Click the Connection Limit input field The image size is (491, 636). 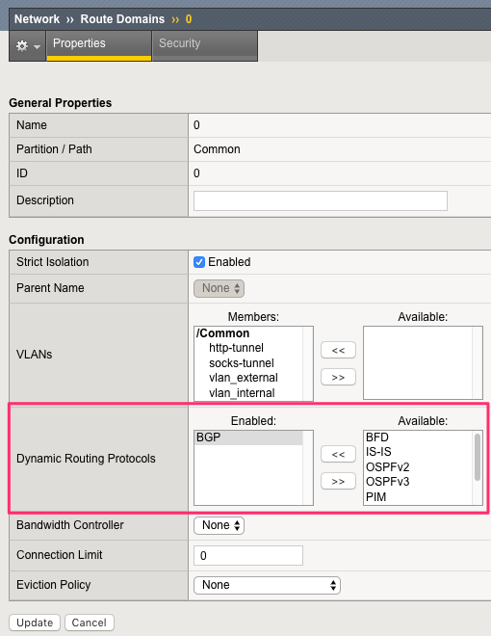click(248, 556)
